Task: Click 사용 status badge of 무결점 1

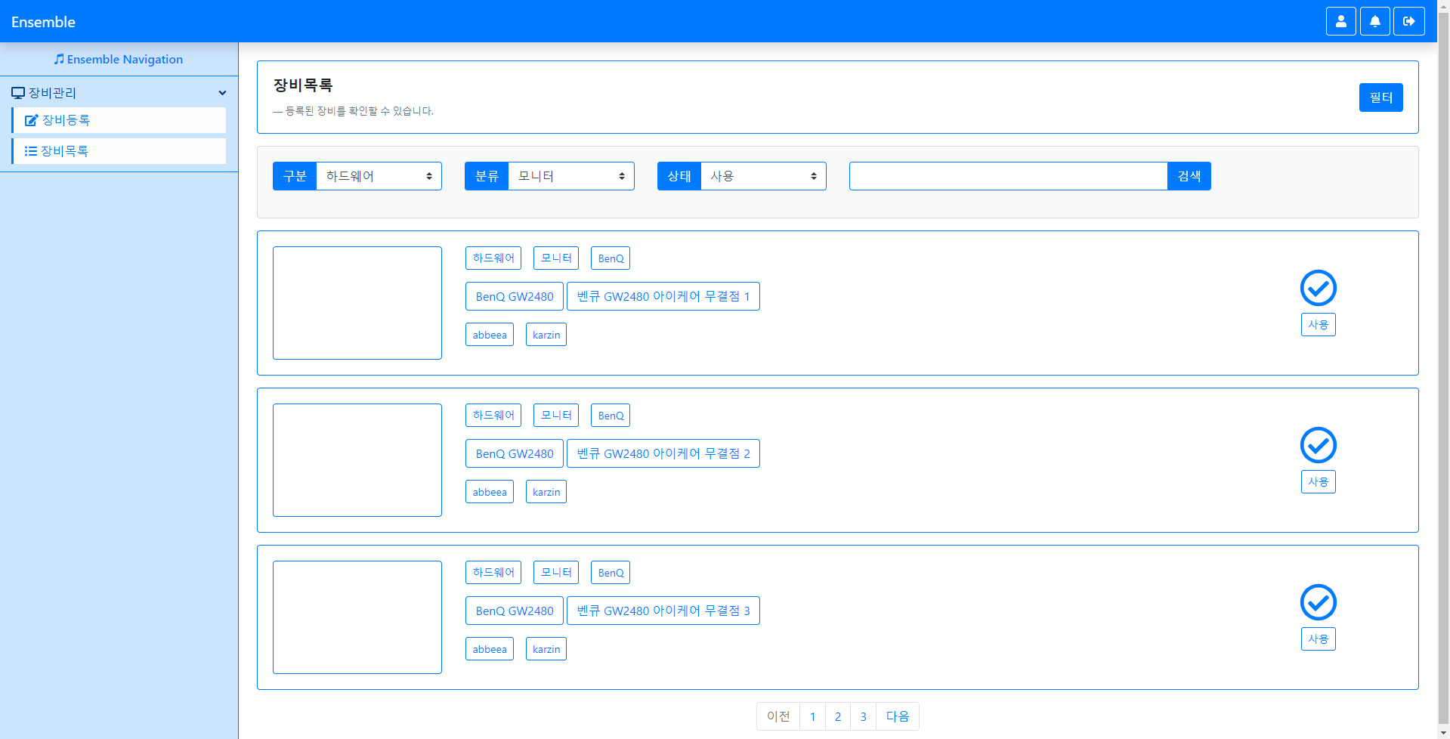Action: click(x=1318, y=324)
